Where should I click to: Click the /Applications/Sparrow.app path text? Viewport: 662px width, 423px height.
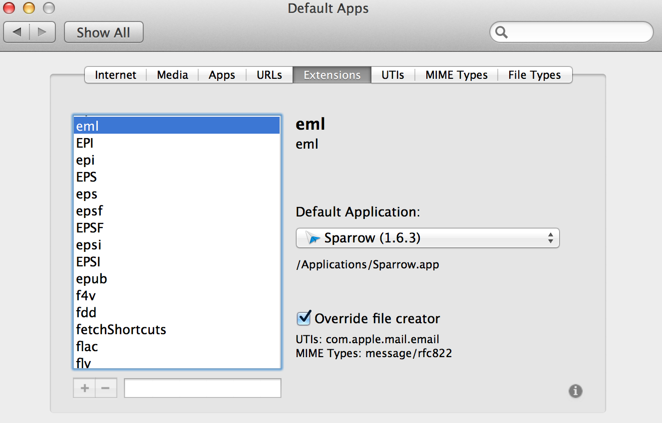point(367,264)
